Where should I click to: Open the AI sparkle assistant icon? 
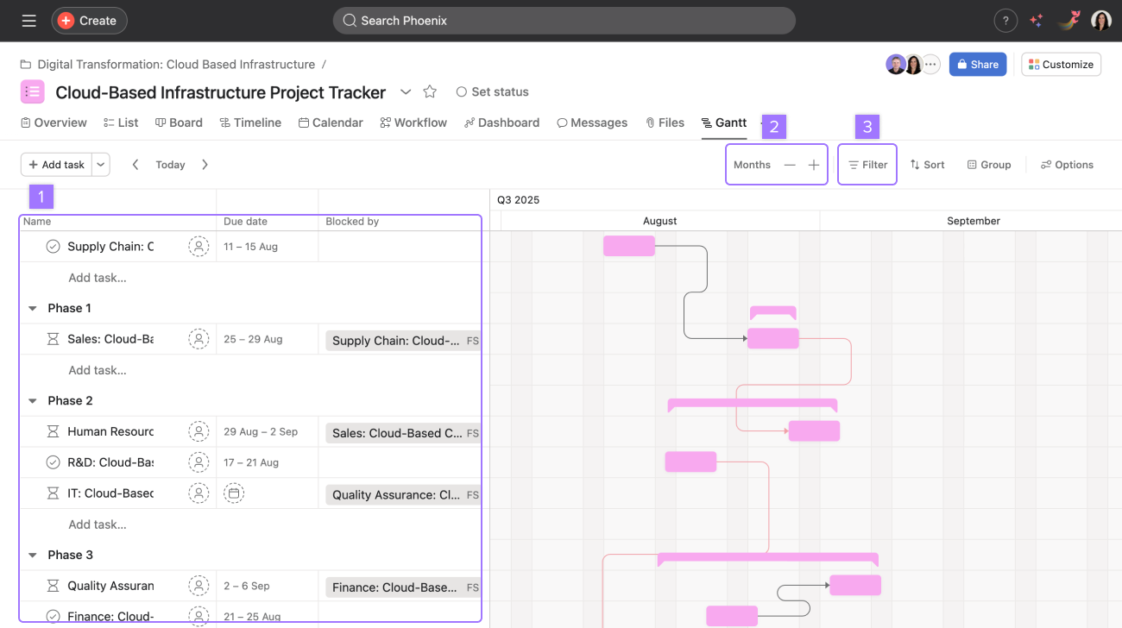(x=1036, y=21)
